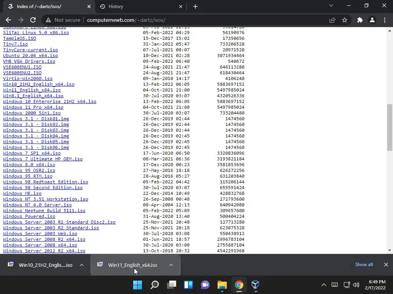
Task: Click the touch keyboard tray icon
Action: coord(335,285)
